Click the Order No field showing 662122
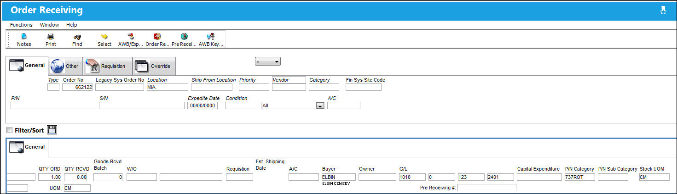This screenshot has width=677, height=194. [x=78, y=87]
